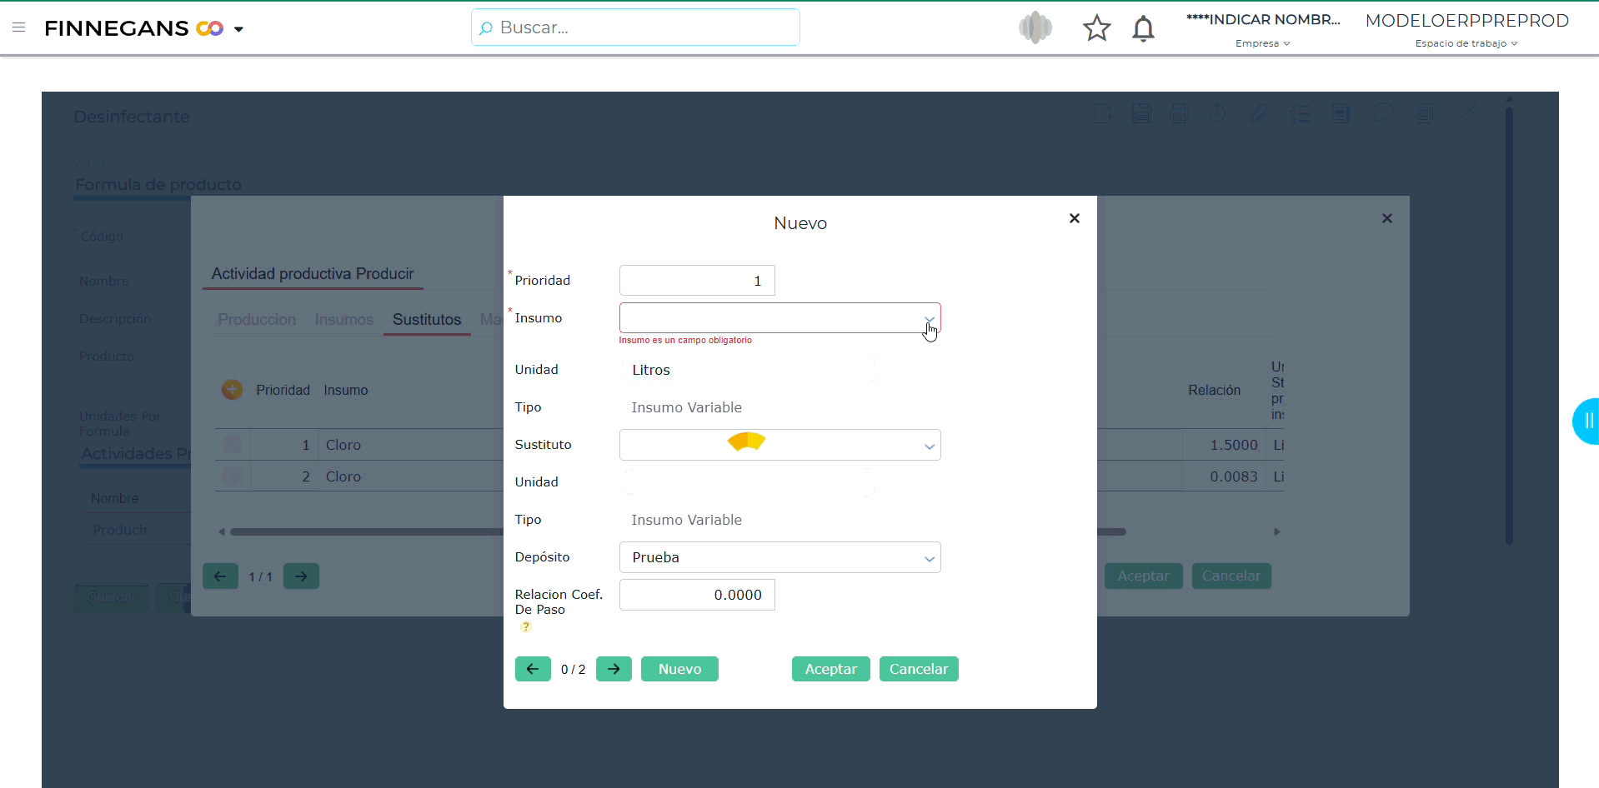Click Aceptar in the background activity panel

(x=1143, y=576)
